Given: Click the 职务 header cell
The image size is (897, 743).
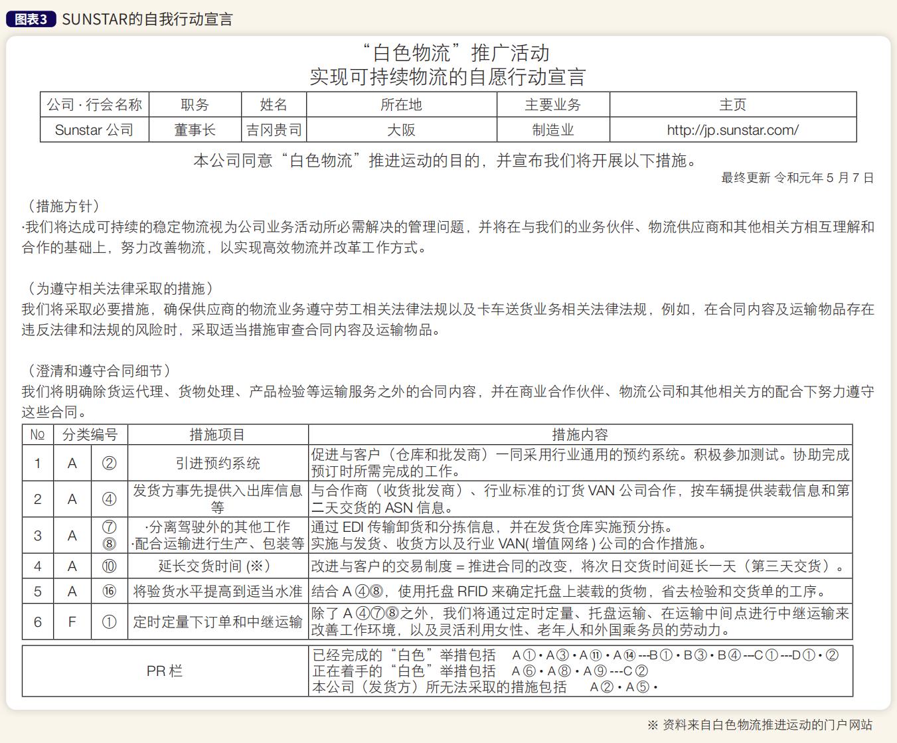Looking at the screenshot, I should click(195, 105).
